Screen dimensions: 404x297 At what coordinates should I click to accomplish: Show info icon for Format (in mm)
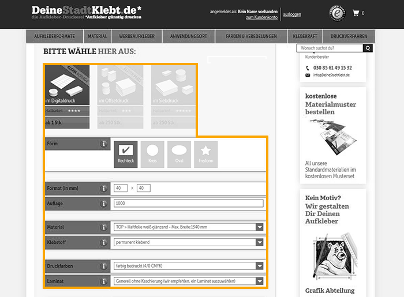tap(103, 189)
